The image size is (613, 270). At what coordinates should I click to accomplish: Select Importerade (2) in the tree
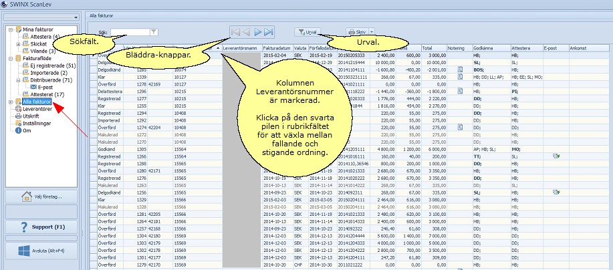point(49,73)
